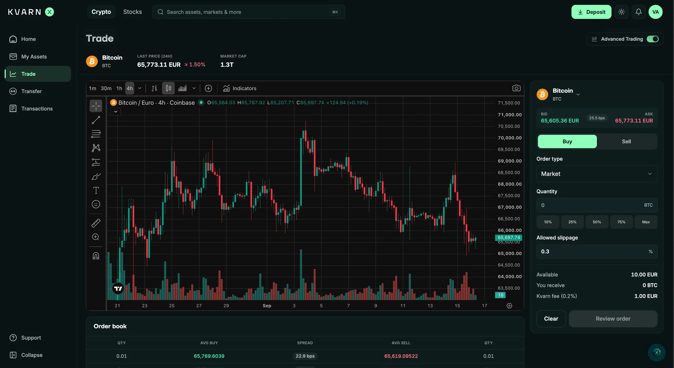This screenshot has height=368, width=674.
Task: Click the Quantity BTC input field
Action: click(597, 205)
